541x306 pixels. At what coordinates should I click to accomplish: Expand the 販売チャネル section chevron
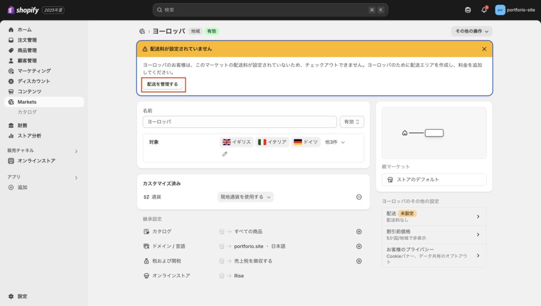pos(76,151)
